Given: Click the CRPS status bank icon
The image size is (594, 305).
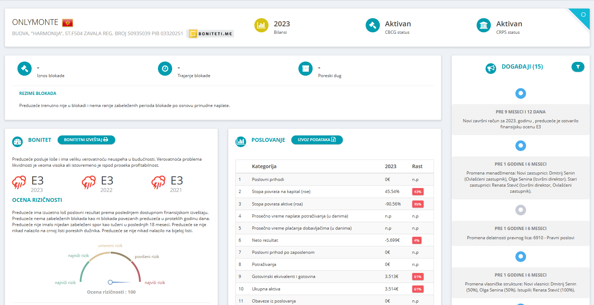Looking at the screenshot, I should pos(483,25).
